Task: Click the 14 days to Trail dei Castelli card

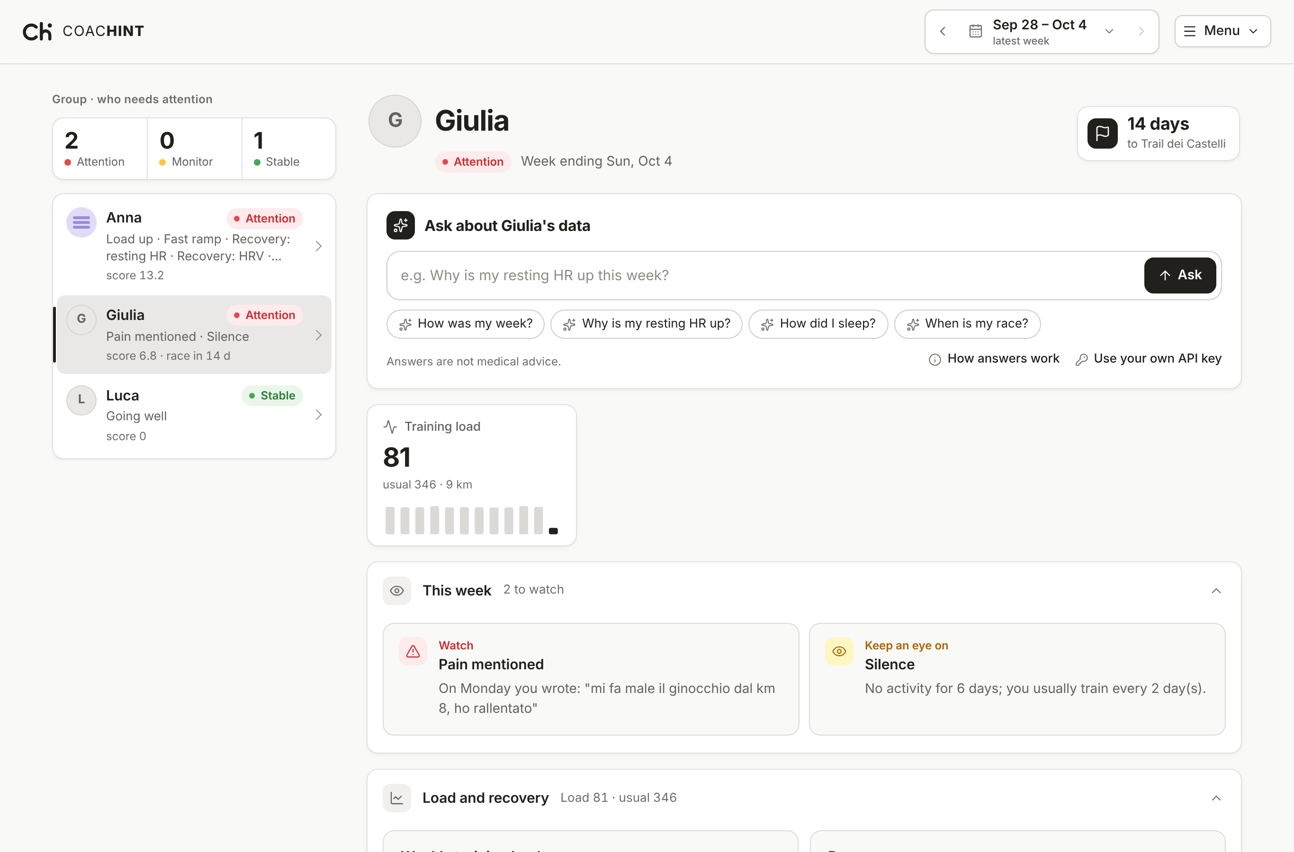Action: [x=1158, y=133]
